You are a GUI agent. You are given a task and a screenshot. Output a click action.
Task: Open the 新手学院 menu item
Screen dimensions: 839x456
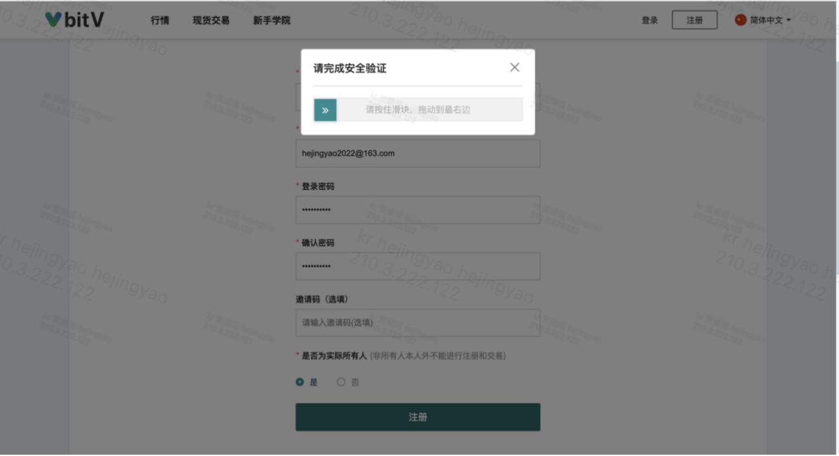pyautogui.click(x=272, y=20)
